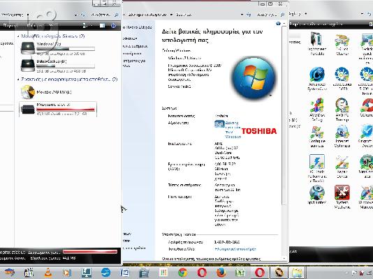
Task: Open the Windows Manager shortcut
Action: point(366,197)
